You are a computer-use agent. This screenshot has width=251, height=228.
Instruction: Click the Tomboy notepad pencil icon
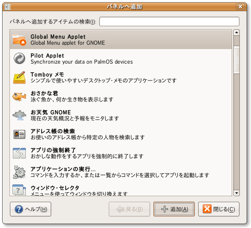(19, 77)
